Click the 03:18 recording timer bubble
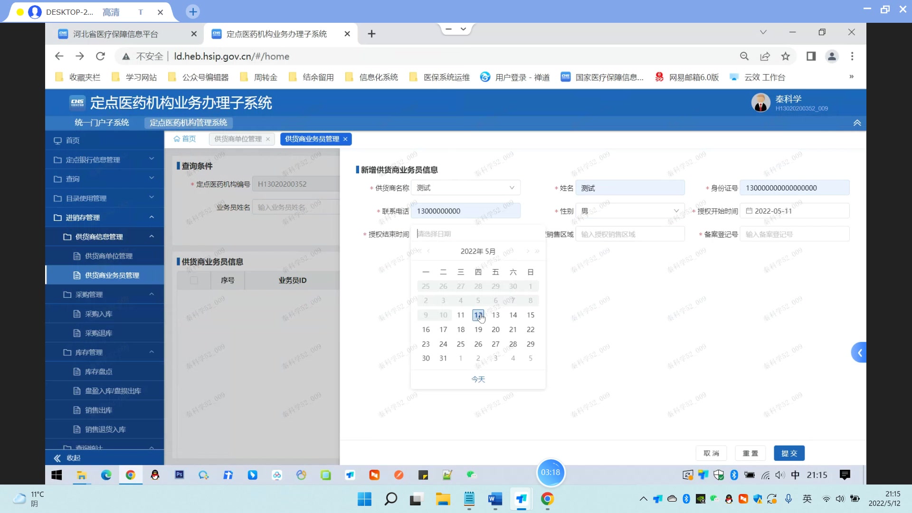Screen dimensions: 912x513 point(550,473)
